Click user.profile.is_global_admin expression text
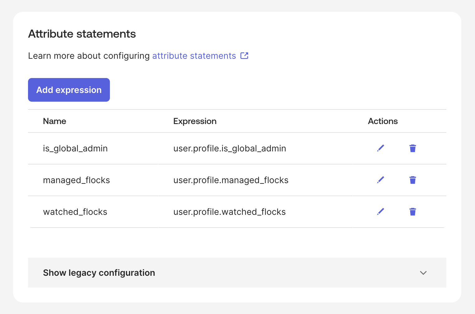 click(x=229, y=149)
